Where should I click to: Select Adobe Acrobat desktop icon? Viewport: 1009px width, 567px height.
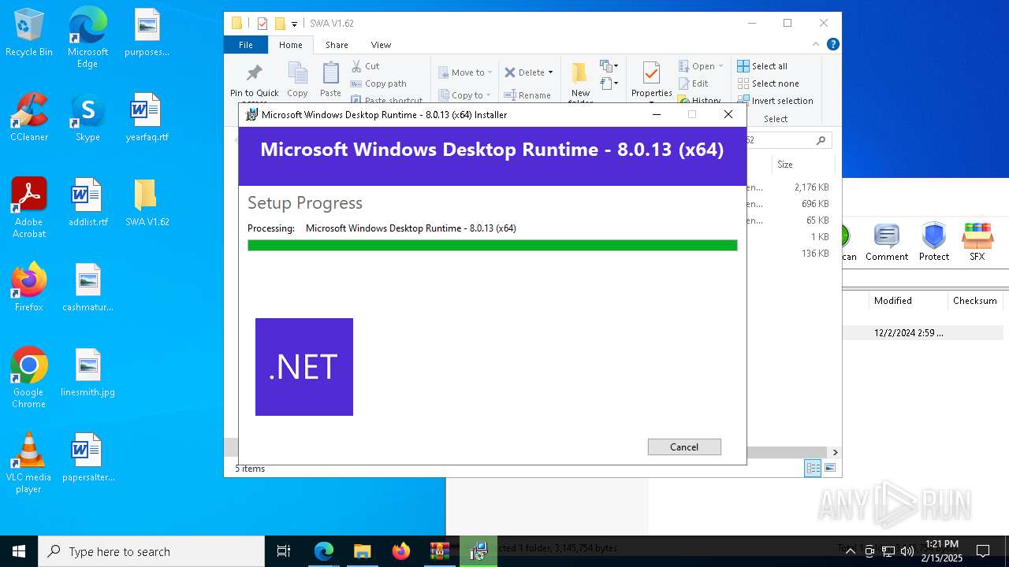tap(29, 208)
